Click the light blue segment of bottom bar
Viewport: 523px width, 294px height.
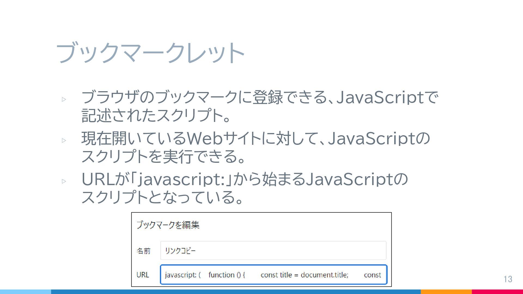(x=25, y=292)
